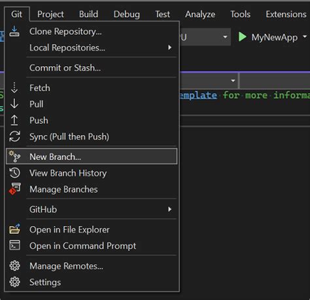Open the Debug menu
310x300 pixels.
click(127, 14)
